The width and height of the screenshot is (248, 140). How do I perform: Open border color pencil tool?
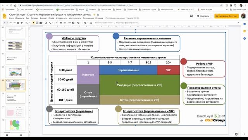(57, 23)
